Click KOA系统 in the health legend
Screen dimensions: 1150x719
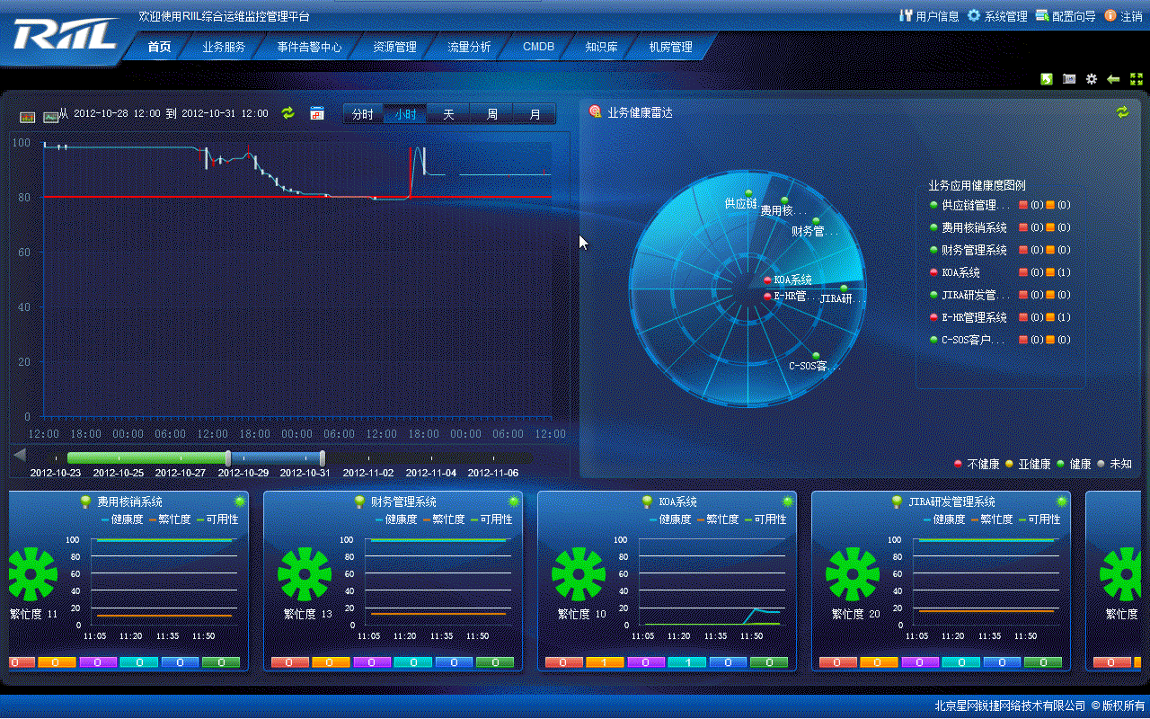(x=960, y=272)
